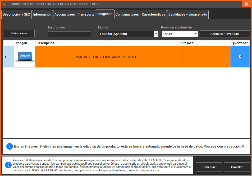
Task: Switch to the Combinaciones tab
Action: (127, 14)
